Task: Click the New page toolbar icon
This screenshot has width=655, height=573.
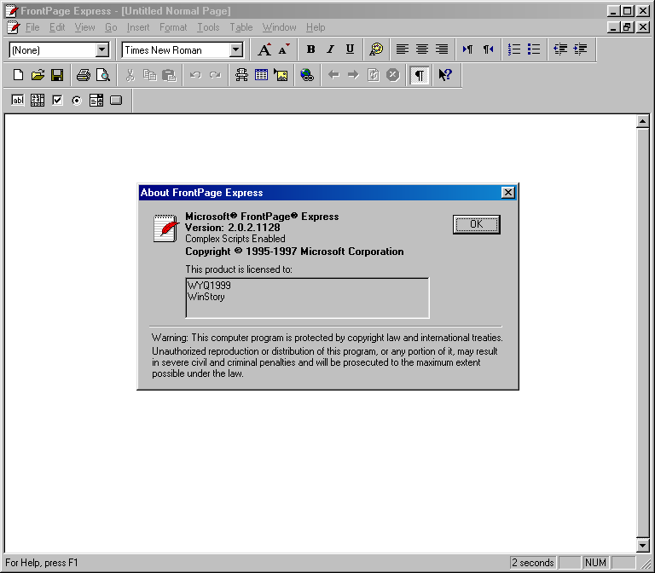Action: [x=18, y=75]
